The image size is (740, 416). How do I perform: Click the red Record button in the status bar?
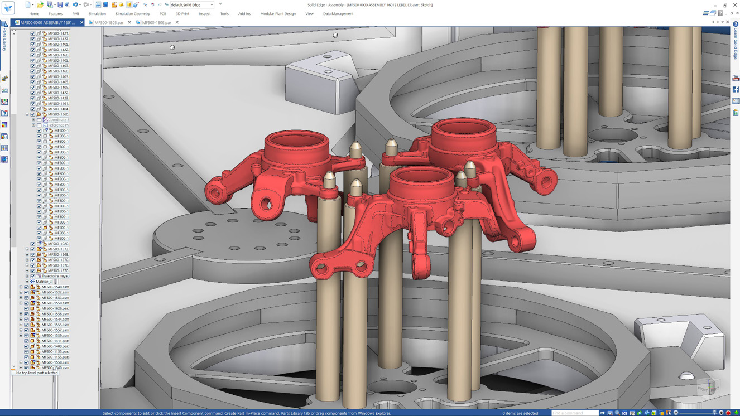tap(728, 413)
